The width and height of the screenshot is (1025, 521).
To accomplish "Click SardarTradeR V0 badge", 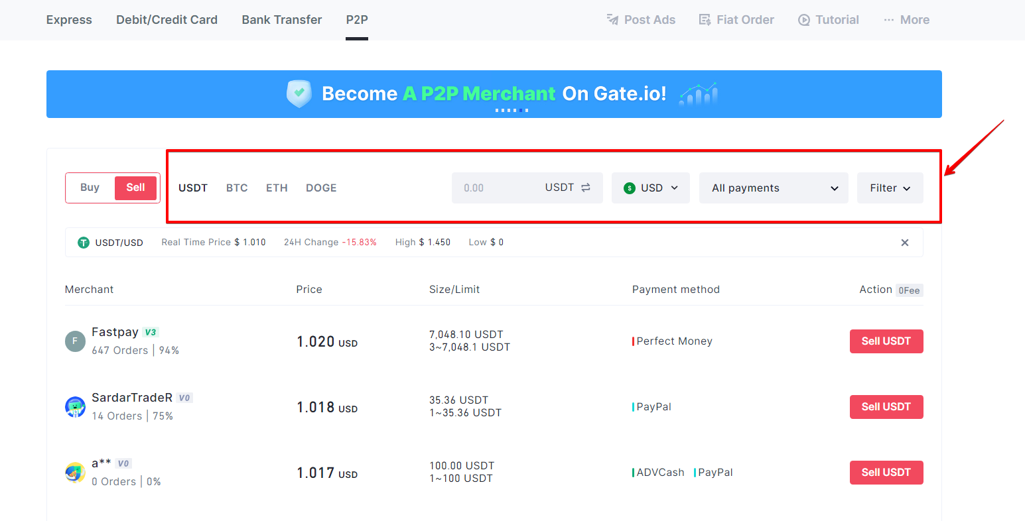I will 184,398.
